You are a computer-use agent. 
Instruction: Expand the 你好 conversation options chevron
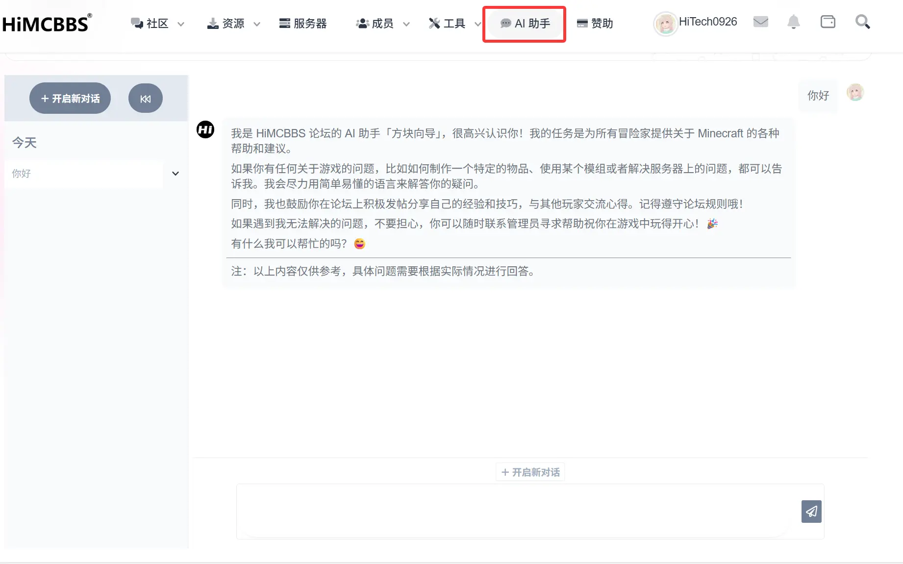pyautogui.click(x=175, y=173)
